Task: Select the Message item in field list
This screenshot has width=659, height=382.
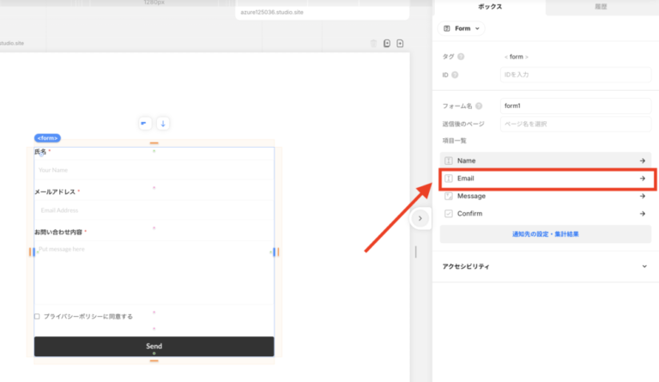Action: click(x=545, y=196)
